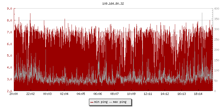Click the 22:02 time axis label

(31, 94)
